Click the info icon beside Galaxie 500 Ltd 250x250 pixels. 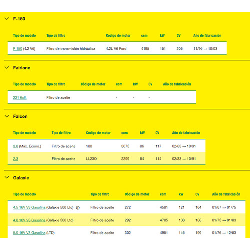78,208
